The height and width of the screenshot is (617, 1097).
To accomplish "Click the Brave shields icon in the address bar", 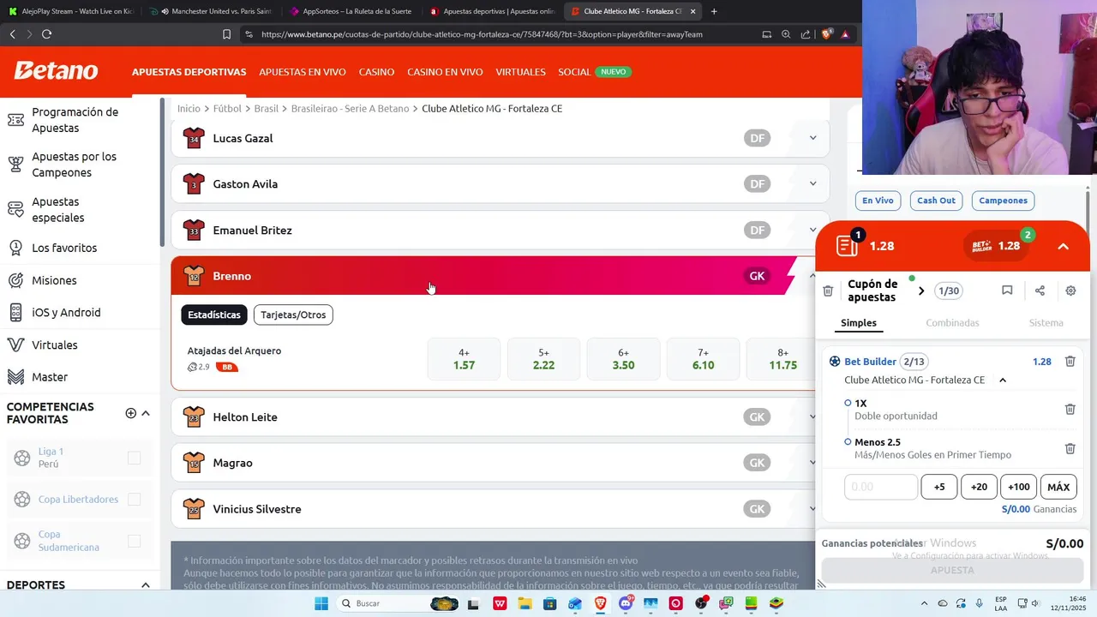I will [826, 34].
